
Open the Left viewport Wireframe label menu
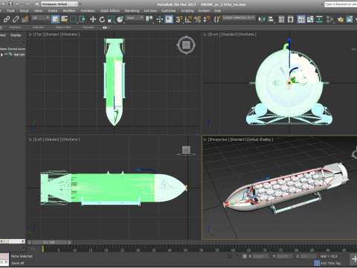[x=70, y=139]
